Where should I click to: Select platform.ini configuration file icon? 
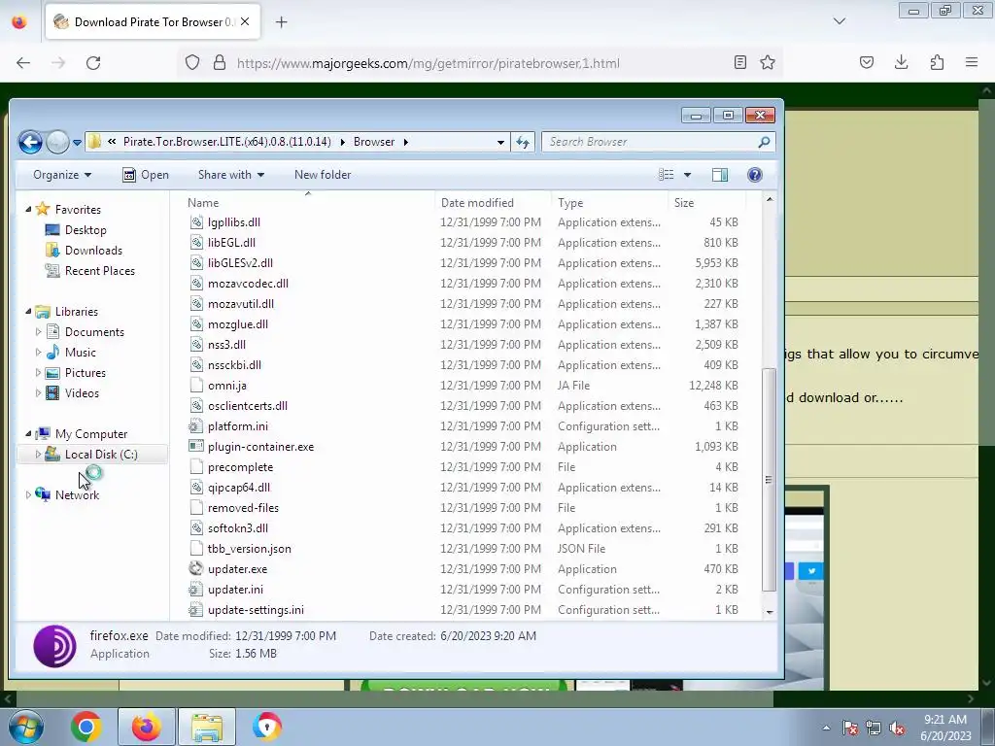pos(196,426)
